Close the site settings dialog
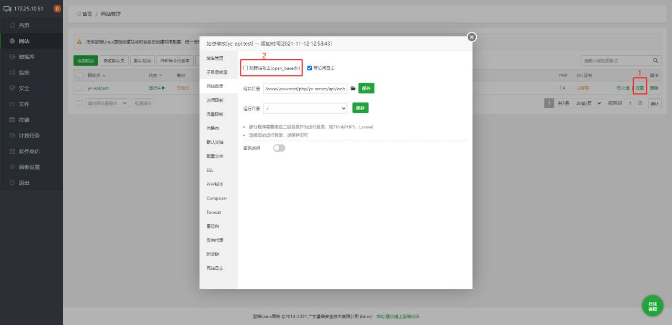The width and height of the screenshot is (672, 325). tap(472, 37)
